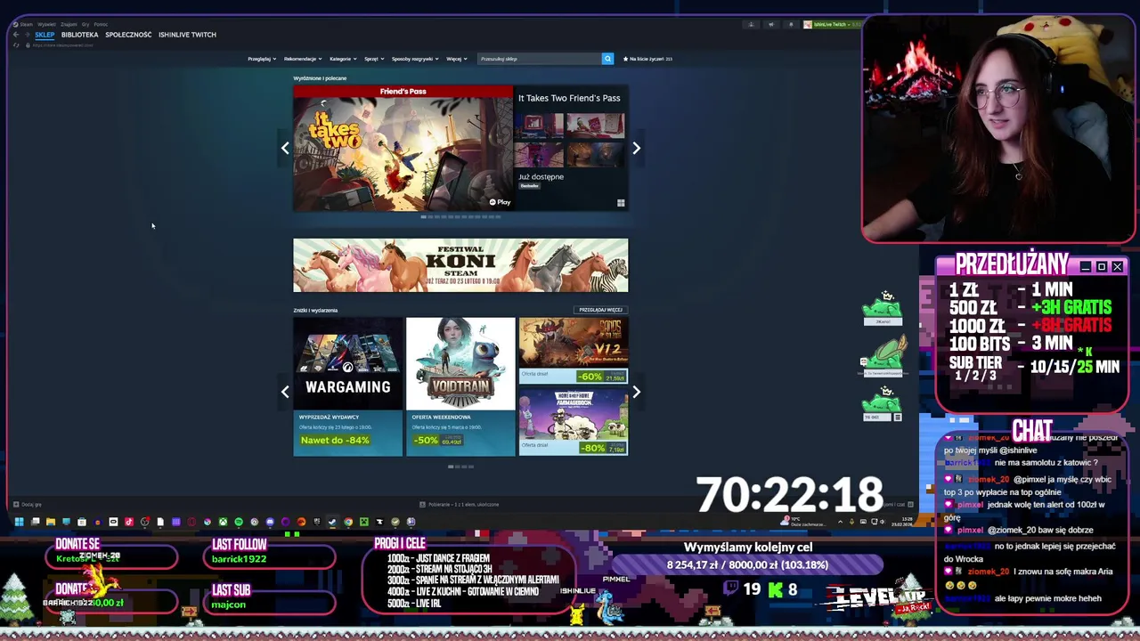The height and width of the screenshot is (641, 1140).
Task: Open the Wyświetl menu
Action: [45, 24]
